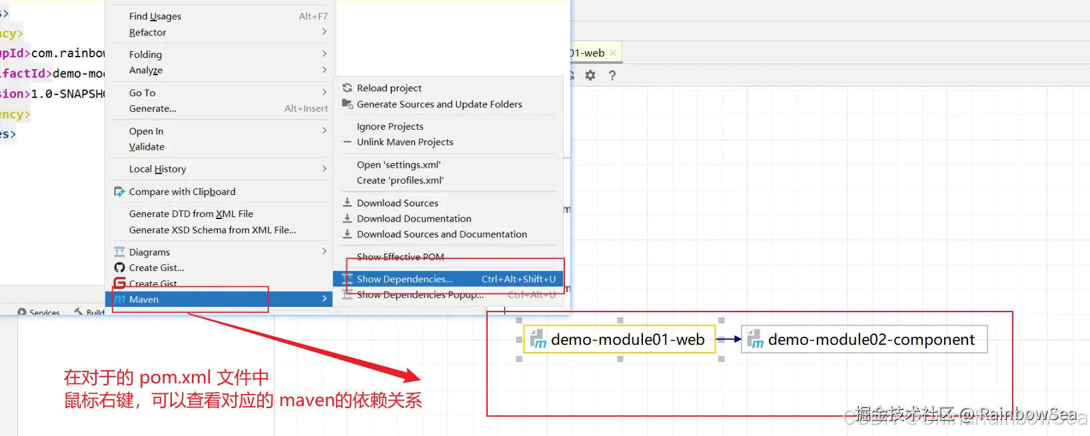Click the Build hammer icon

(79, 312)
